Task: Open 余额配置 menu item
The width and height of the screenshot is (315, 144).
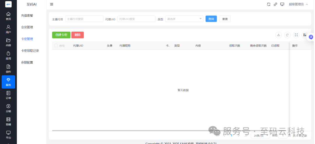Action: pos(27,63)
